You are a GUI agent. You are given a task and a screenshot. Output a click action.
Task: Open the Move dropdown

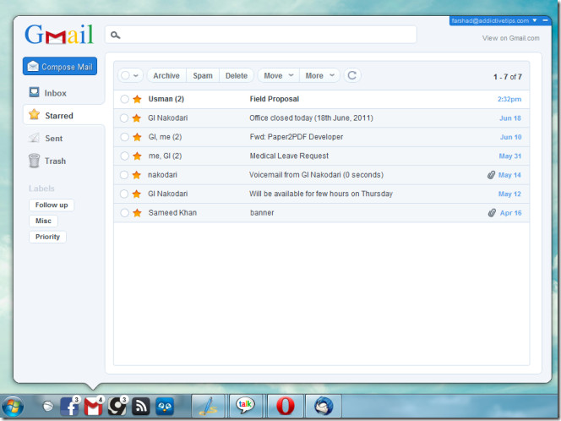(x=278, y=75)
